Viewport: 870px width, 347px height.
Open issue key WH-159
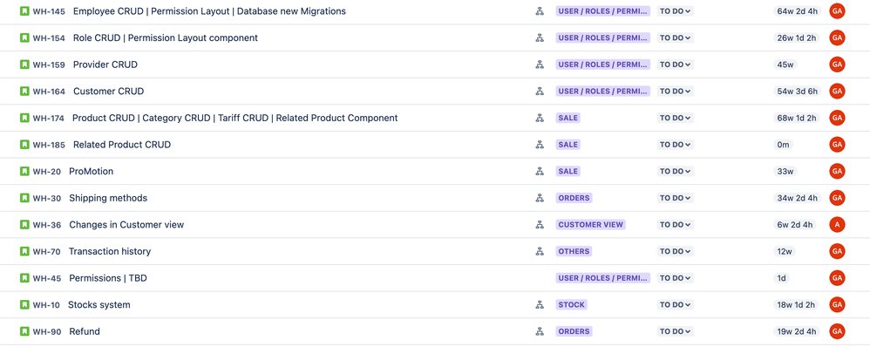point(49,65)
